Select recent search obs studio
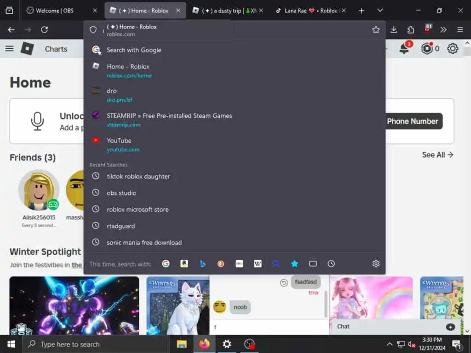Viewport: 471px width, 353px height. click(234, 193)
